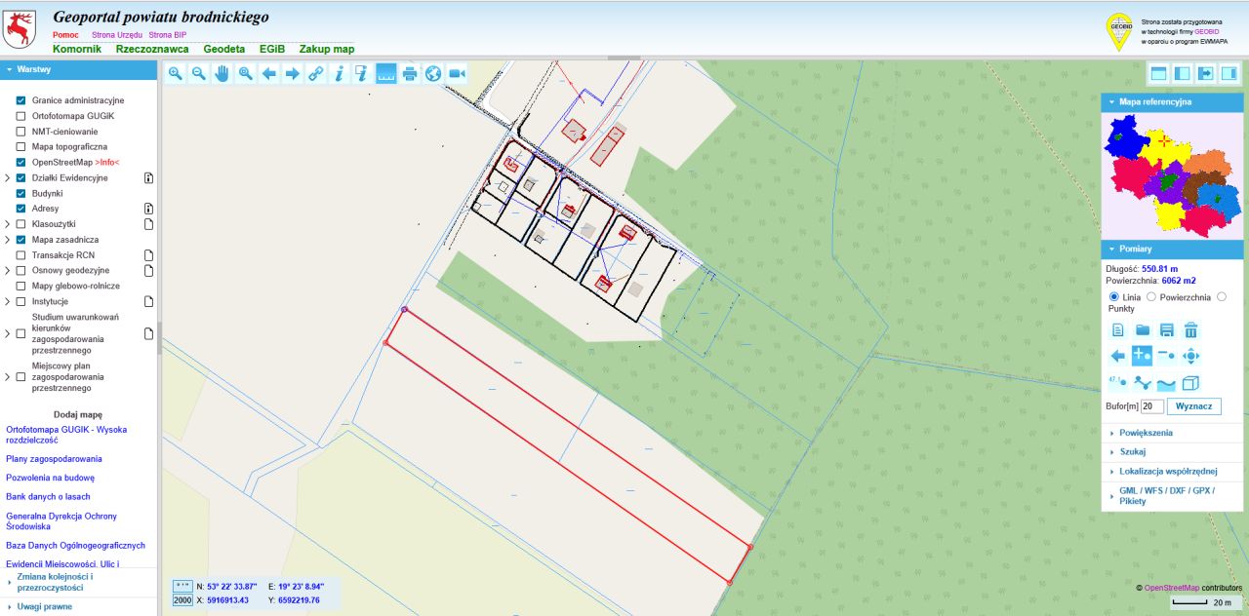Open the Zakup map menu
The height and width of the screenshot is (616, 1249).
point(327,49)
